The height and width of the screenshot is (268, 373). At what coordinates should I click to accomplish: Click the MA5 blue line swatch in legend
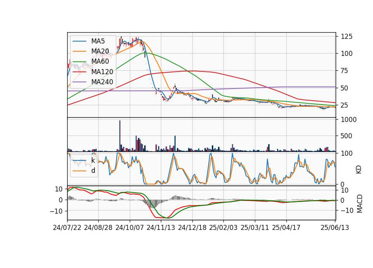(x=79, y=42)
